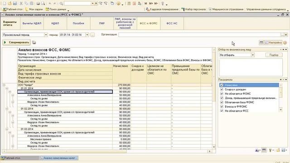Click the font settings icon below Показатели
The image size is (290, 163).
coord(257,150)
